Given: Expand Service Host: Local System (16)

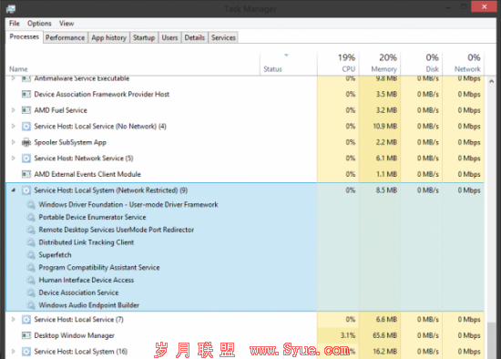Looking at the screenshot, I should tap(14, 352).
